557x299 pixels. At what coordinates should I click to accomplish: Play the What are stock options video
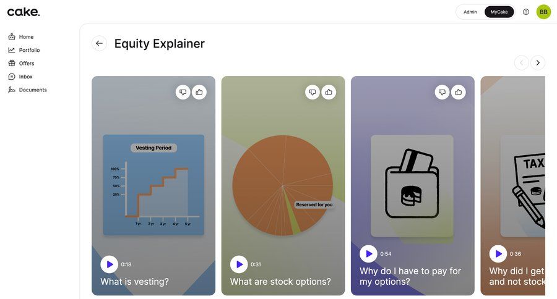tap(239, 264)
